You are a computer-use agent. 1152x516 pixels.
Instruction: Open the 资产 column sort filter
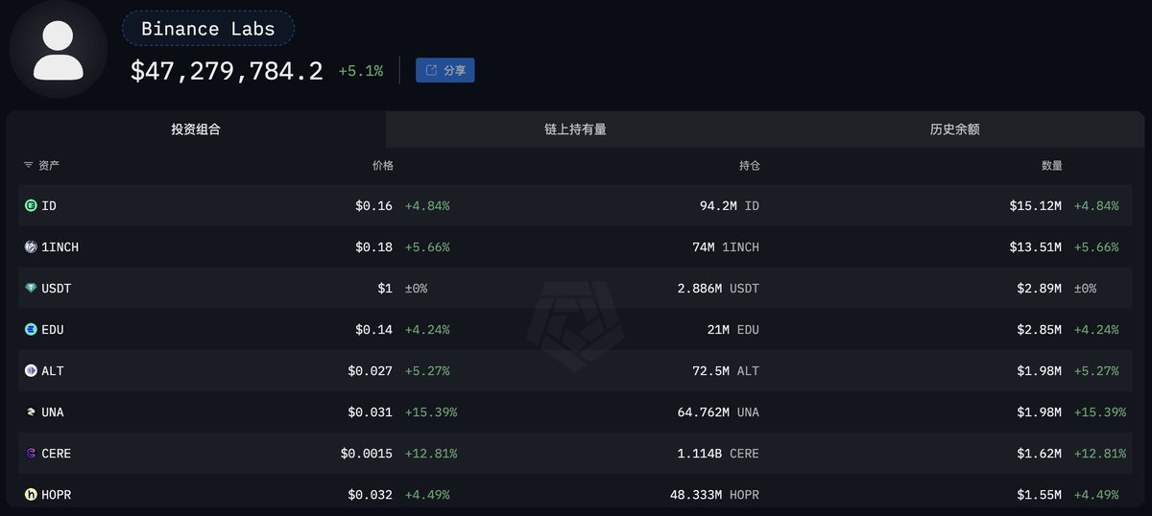click(41, 165)
